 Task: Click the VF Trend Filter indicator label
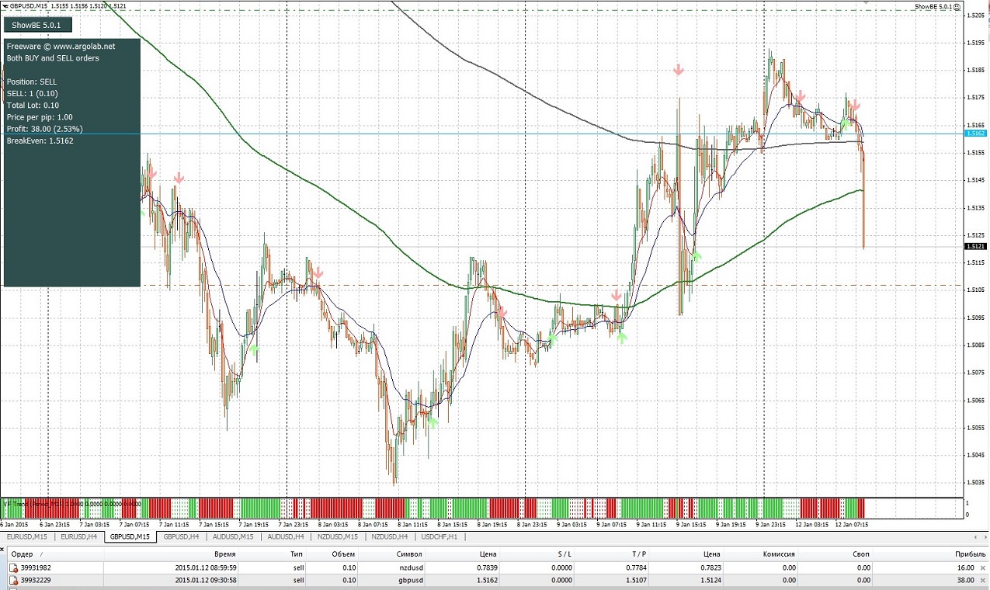click(x=72, y=503)
